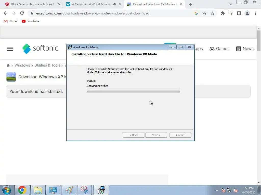Open the Utilities & Tools breadcrumb link
This screenshot has width=261, height=195.
point(47,65)
